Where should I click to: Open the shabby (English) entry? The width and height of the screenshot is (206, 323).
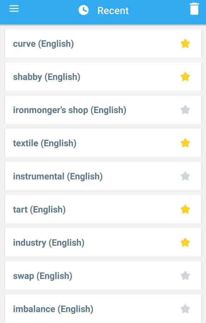tap(103, 77)
